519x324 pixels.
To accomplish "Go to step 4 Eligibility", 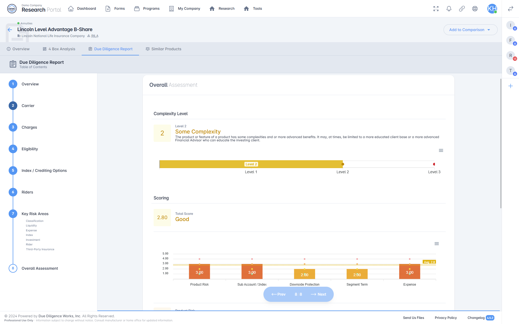I will pyautogui.click(x=23, y=149).
